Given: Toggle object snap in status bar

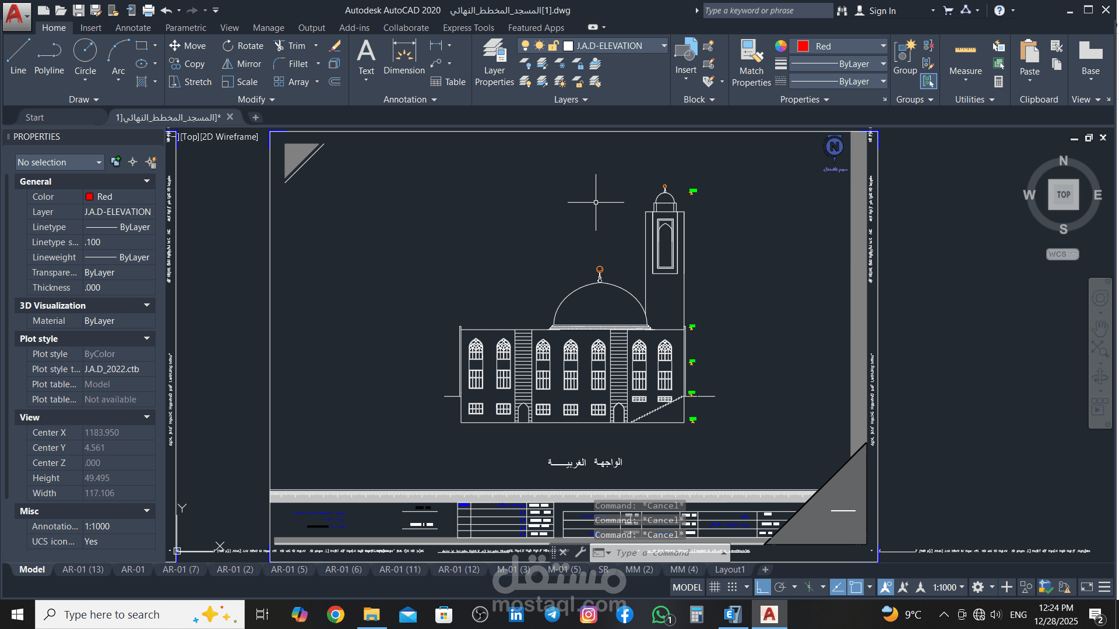Looking at the screenshot, I should 855,587.
